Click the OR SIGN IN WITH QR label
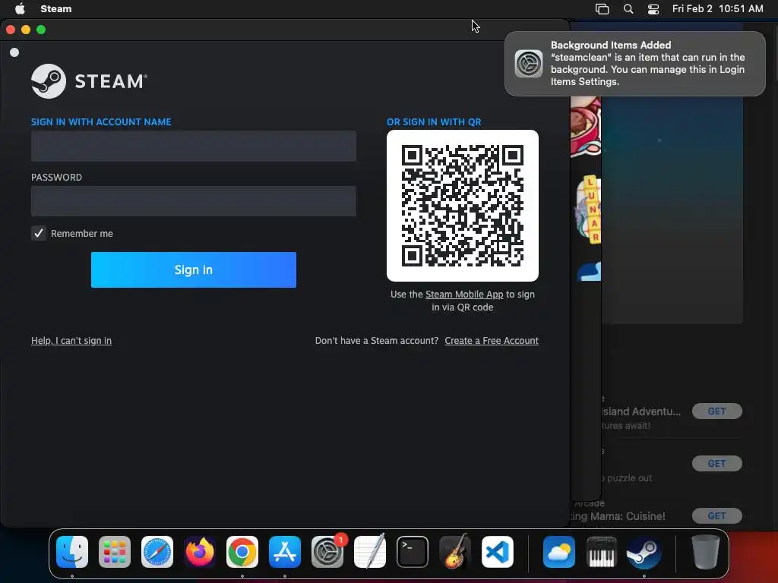Image resolution: width=778 pixels, height=583 pixels. (x=434, y=122)
